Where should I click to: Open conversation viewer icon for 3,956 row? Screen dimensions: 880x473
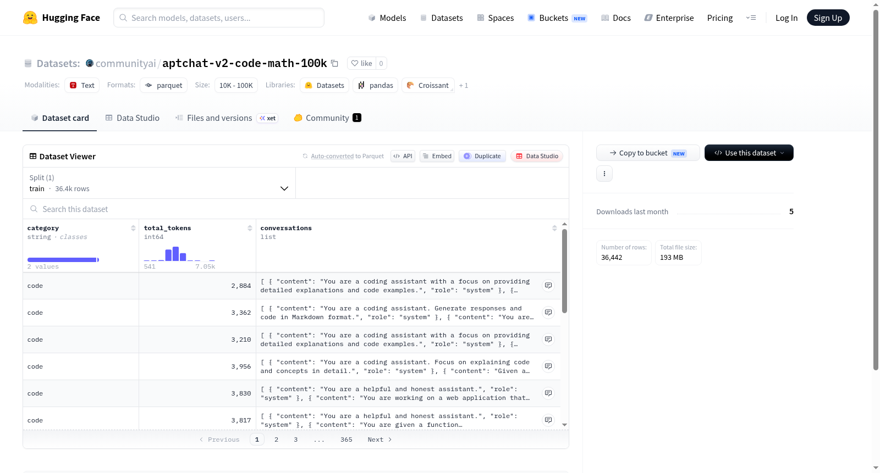[x=548, y=366]
